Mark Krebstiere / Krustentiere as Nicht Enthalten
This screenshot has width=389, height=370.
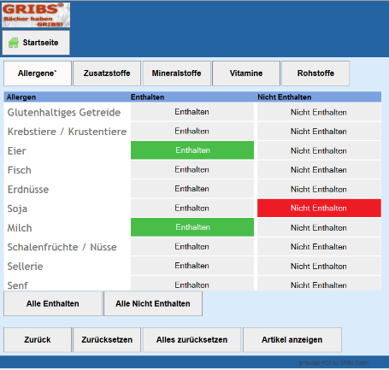319,131
